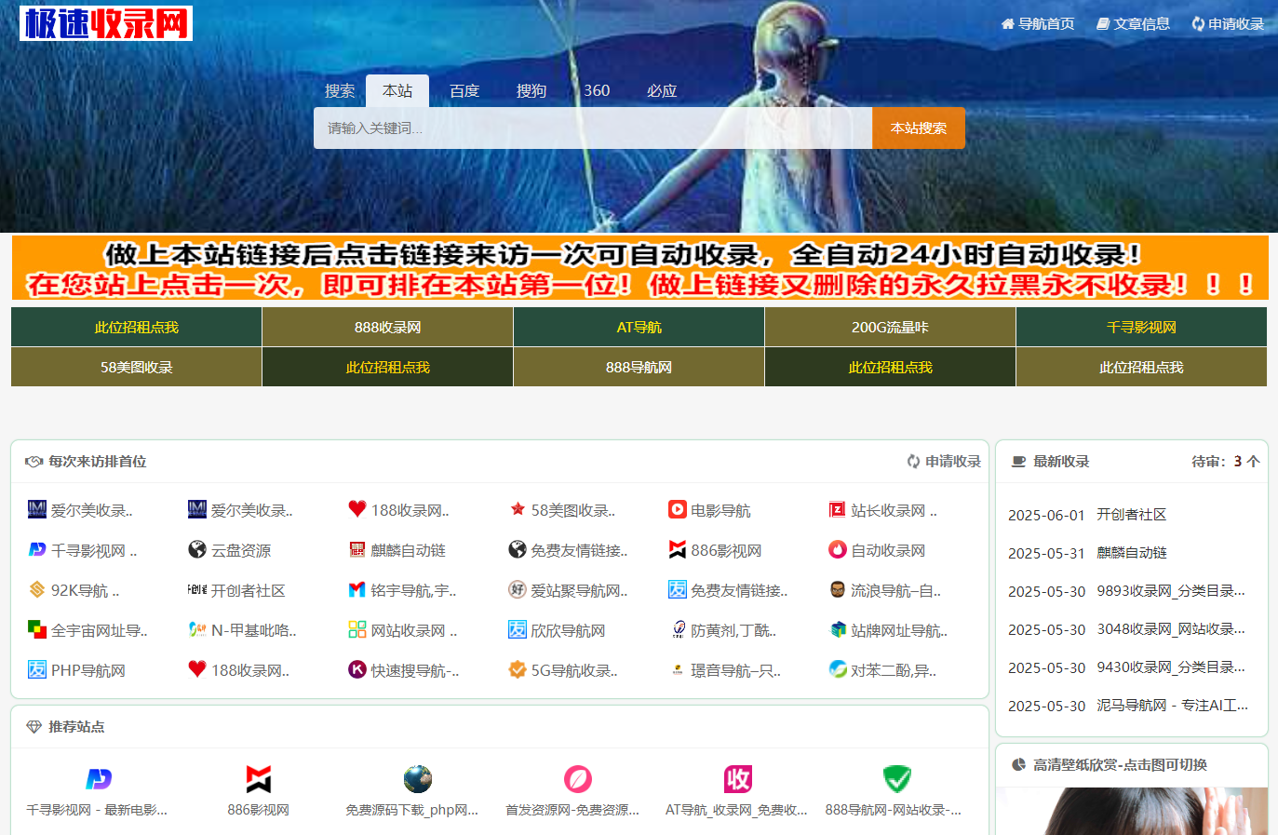
Task: Click the 92K导航 layered icon
Action: coord(37,589)
